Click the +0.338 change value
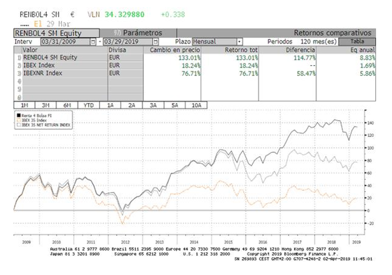Screen dimensions: 392x275 tap(173, 15)
